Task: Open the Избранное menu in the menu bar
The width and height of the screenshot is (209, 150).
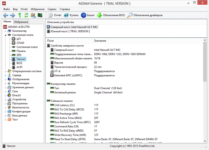Action: coord(38,9)
